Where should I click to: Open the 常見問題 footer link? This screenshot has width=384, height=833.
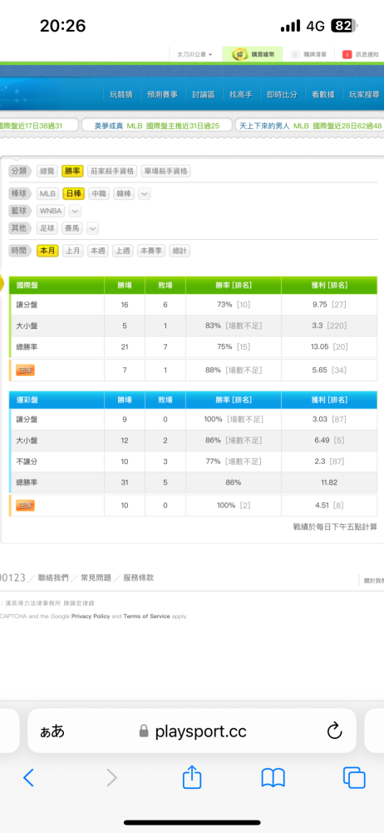tap(96, 577)
